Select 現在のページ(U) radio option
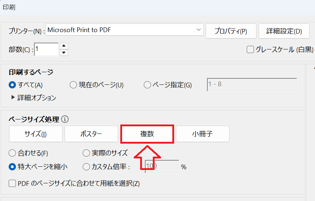 [x=73, y=85]
